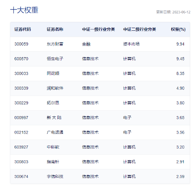Select stock name 润和软件

(x=55, y=88)
